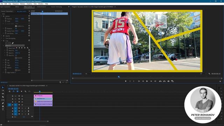Lock the top video track
The height and width of the screenshot is (126, 224).
[x=13, y=96]
